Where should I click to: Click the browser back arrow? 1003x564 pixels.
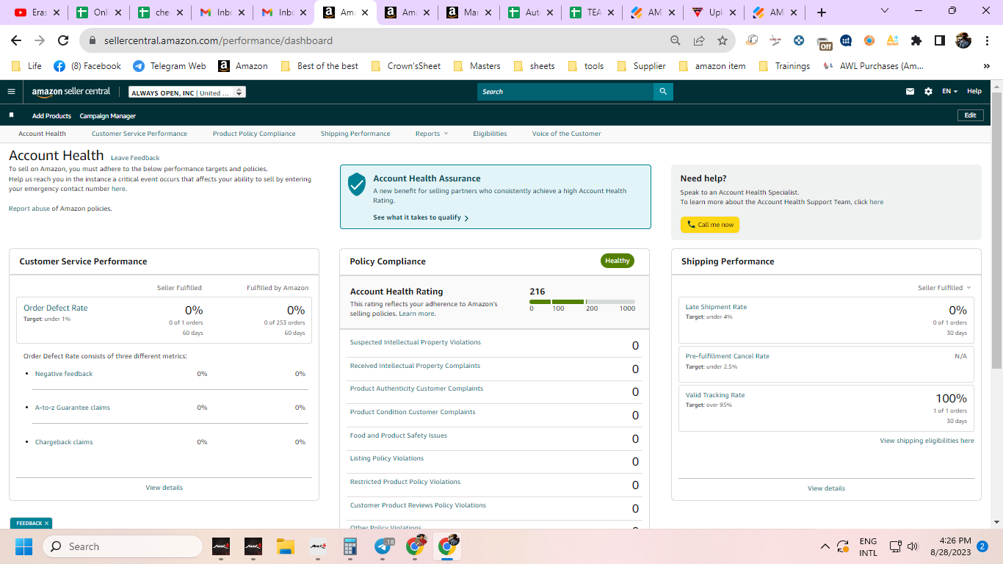(x=15, y=40)
